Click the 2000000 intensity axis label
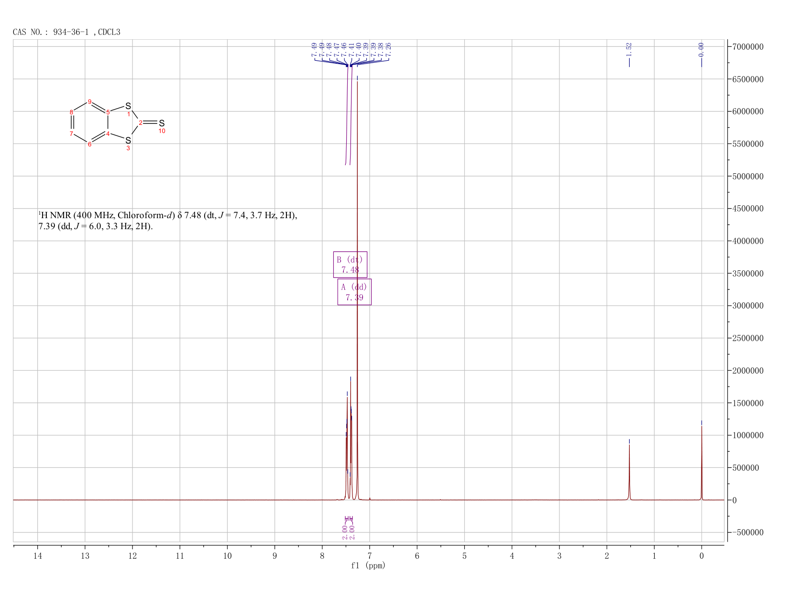This screenshot has height=610, width=789. click(x=747, y=371)
